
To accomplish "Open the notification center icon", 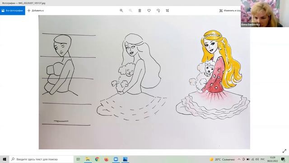I will coord(283,159).
